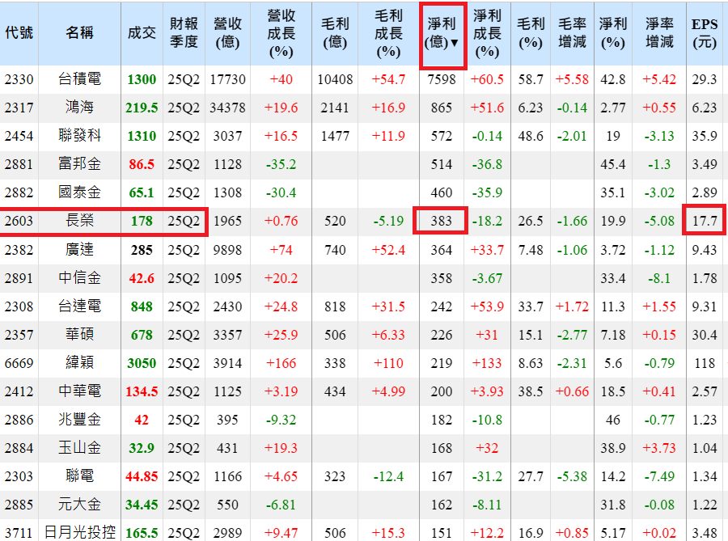Click 鴻海 price 219.5
Image resolution: width=728 pixels, height=541 pixels.
pyautogui.click(x=142, y=108)
